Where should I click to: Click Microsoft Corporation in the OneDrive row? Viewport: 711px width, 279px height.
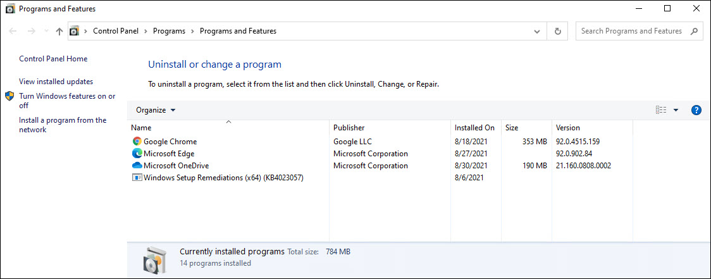371,166
